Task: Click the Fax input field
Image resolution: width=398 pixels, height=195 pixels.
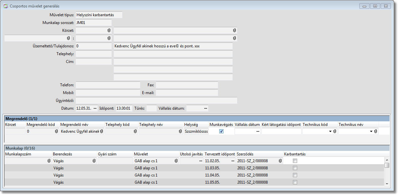Action: point(187,85)
